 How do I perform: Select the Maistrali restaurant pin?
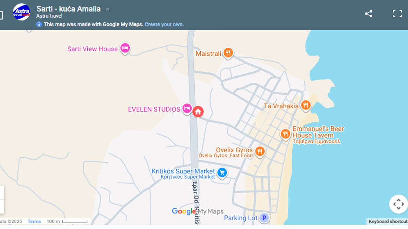point(228,53)
